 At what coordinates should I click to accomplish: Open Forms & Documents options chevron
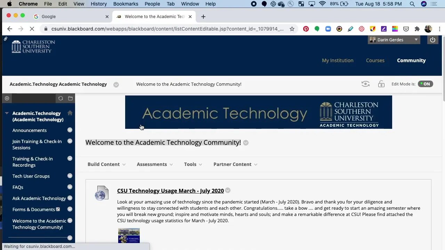click(x=70, y=209)
